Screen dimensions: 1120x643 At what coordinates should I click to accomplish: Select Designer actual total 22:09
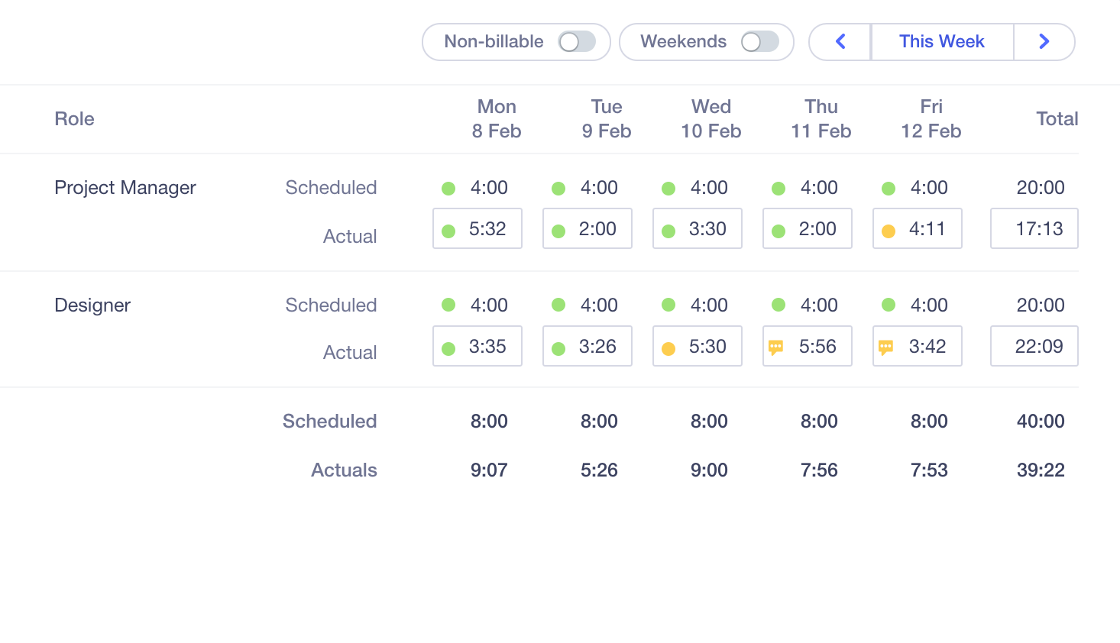(x=1038, y=347)
